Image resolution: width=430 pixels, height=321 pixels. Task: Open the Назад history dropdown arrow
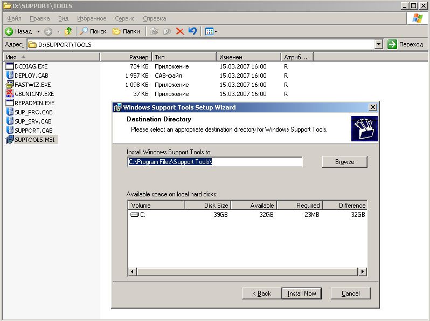(38, 31)
